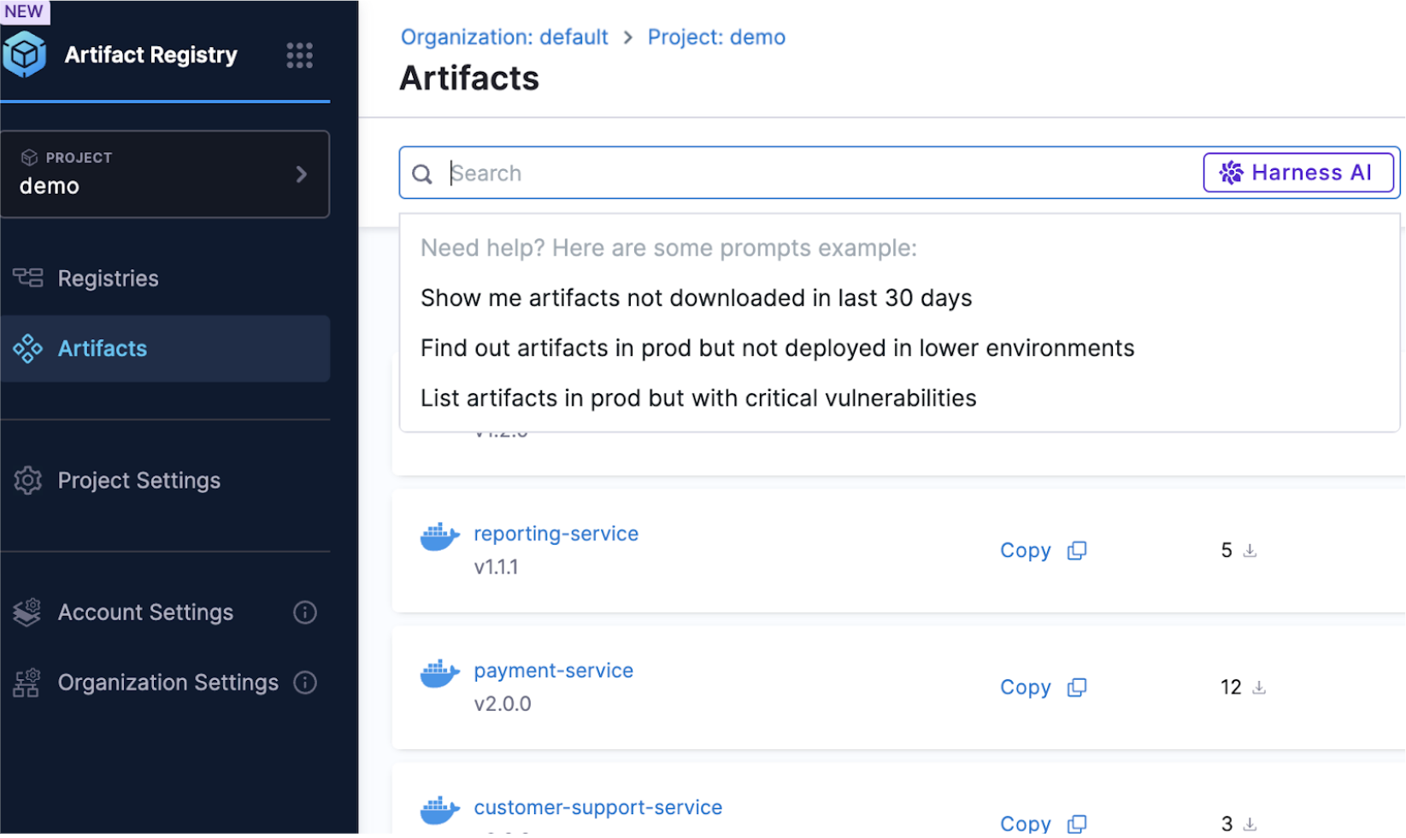Click the download icon next to 3

pyautogui.click(x=1250, y=823)
